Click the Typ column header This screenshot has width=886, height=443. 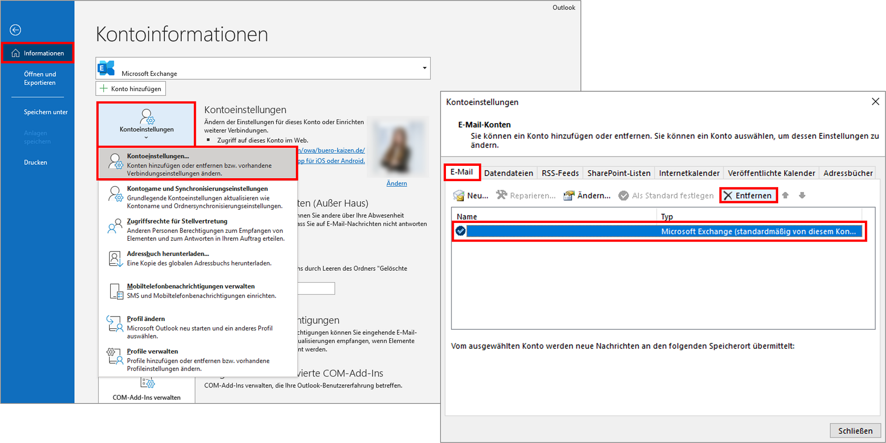(x=759, y=217)
